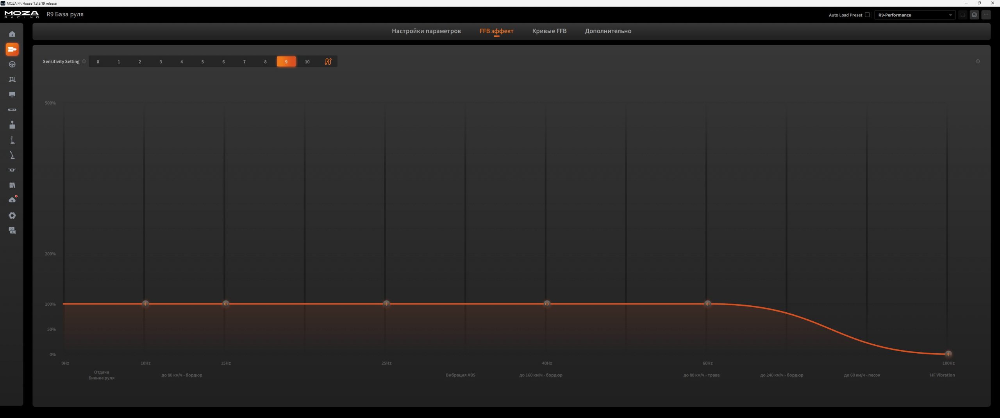Screen dimensions: 1000x418
Task: Click the 25Hz equalizer handle
Action: click(386, 303)
